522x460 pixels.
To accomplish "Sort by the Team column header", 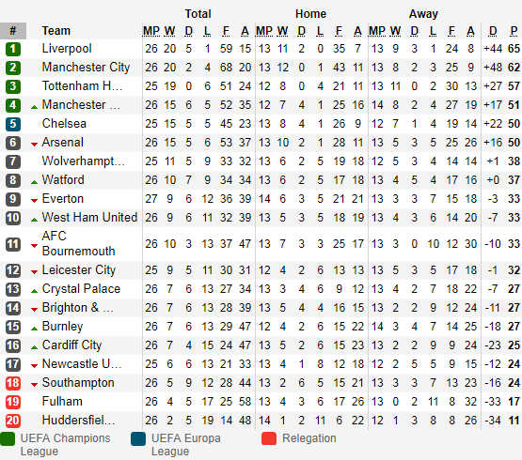I will pyautogui.click(x=56, y=31).
